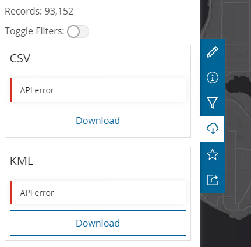Open the share export arrow icon

[213, 180]
